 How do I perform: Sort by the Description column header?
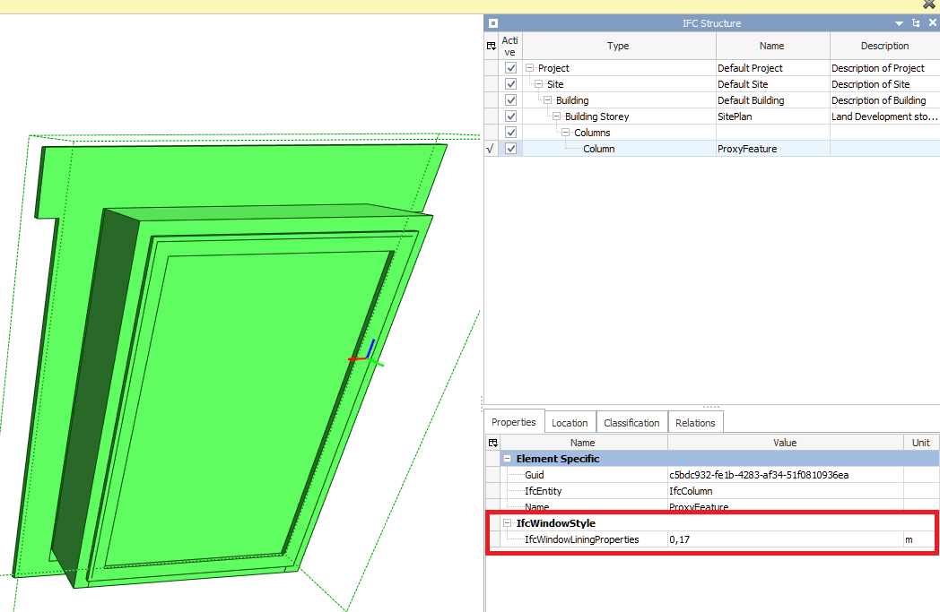pyautogui.click(x=885, y=46)
